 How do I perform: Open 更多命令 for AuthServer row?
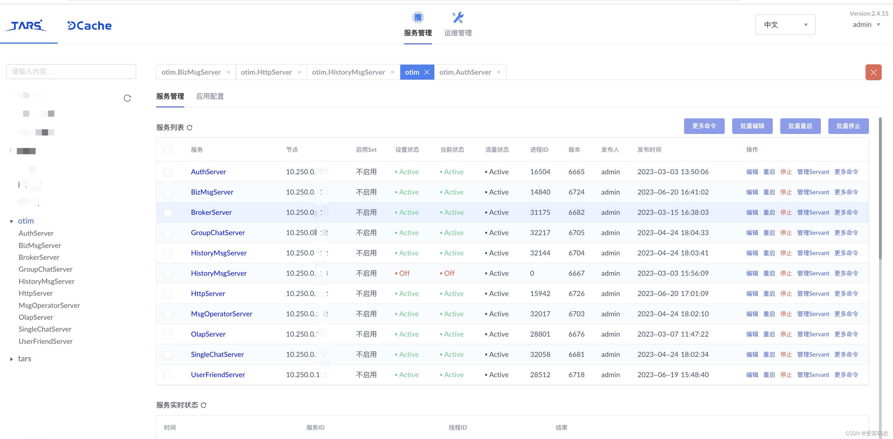point(846,172)
